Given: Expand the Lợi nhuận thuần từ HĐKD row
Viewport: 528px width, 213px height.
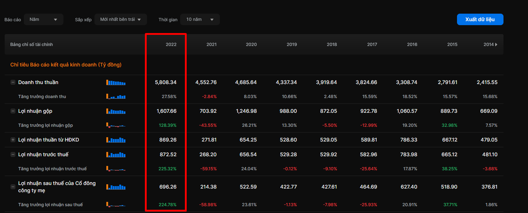Looking at the screenshot, I should coord(13,140).
